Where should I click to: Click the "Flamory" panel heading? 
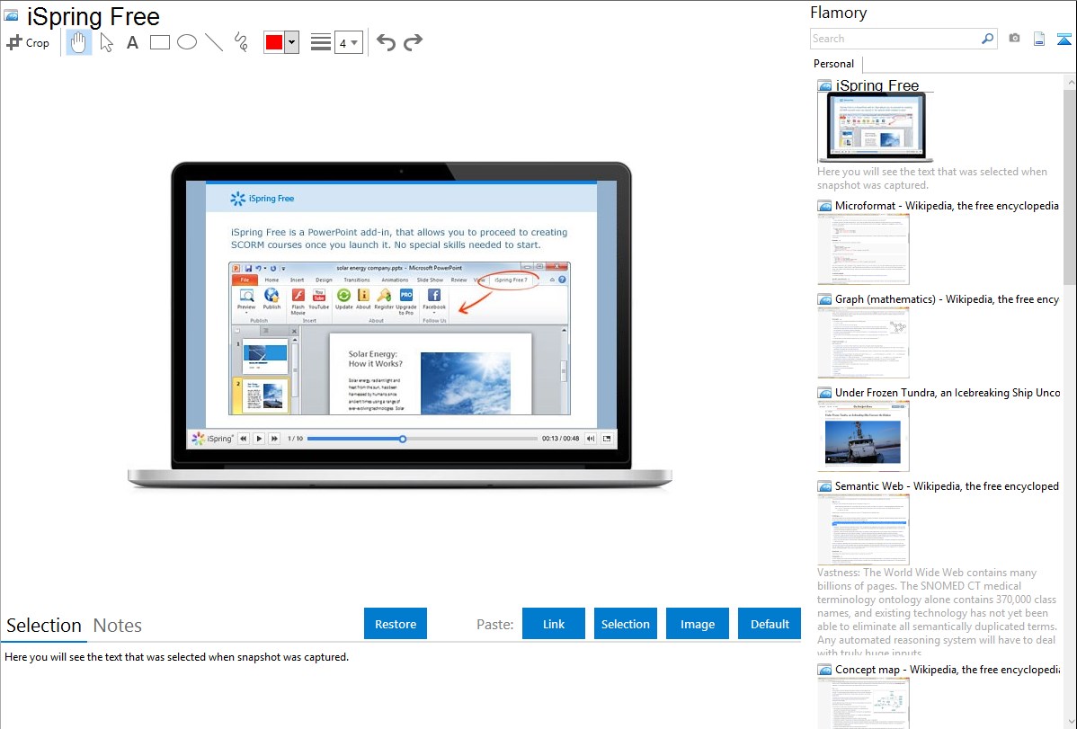point(838,13)
